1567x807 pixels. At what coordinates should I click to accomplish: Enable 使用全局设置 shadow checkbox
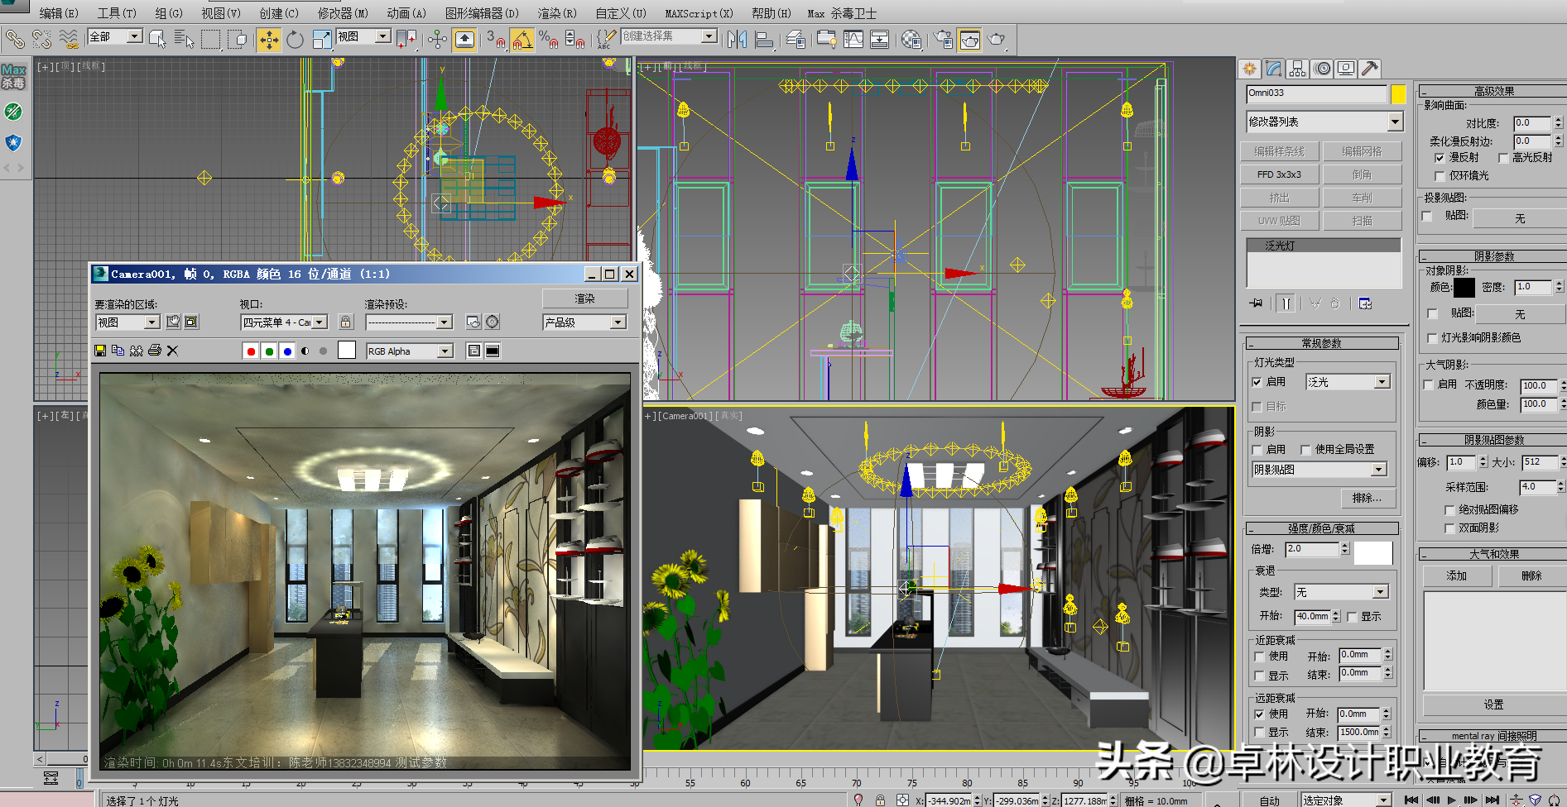point(1305,450)
